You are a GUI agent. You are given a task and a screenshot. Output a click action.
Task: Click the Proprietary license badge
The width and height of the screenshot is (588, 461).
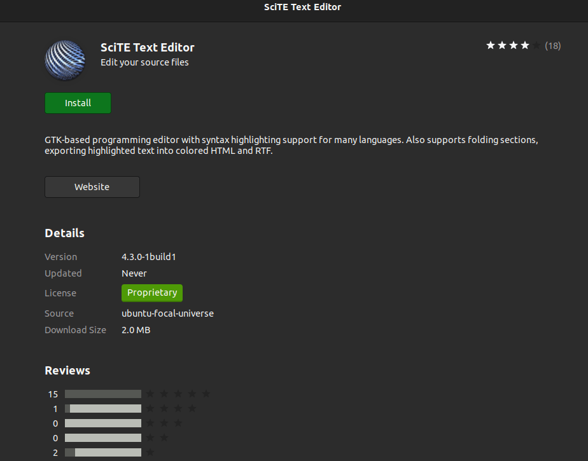pos(152,292)
